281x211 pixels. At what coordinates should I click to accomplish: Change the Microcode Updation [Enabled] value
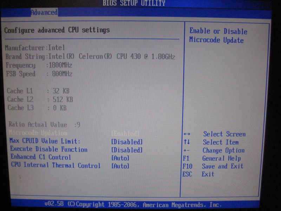coord(125,134)
